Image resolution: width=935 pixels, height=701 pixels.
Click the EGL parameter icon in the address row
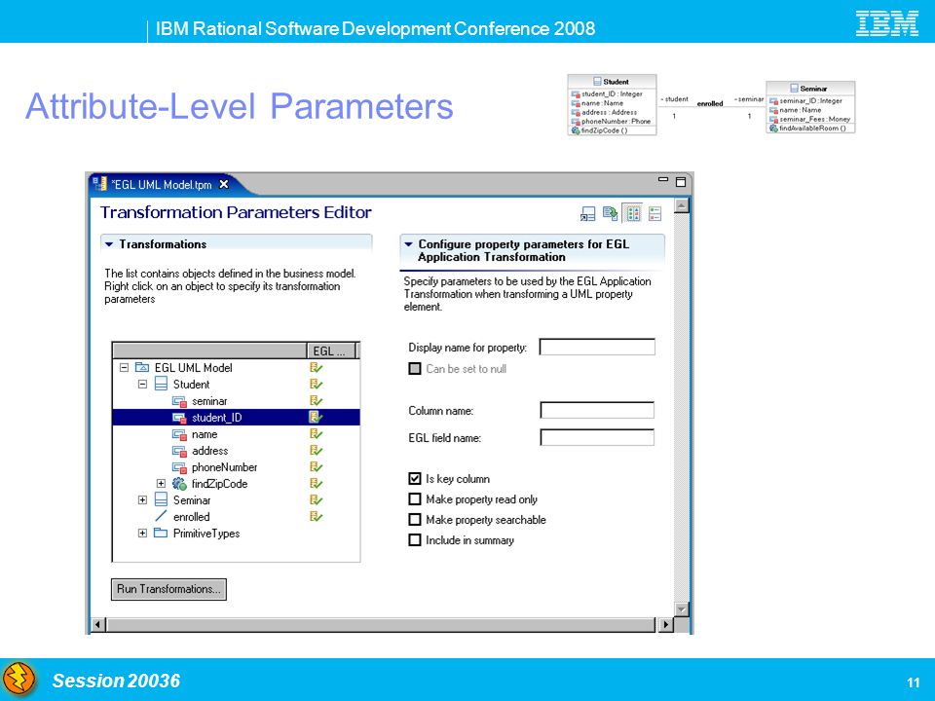tap(316, 451)
